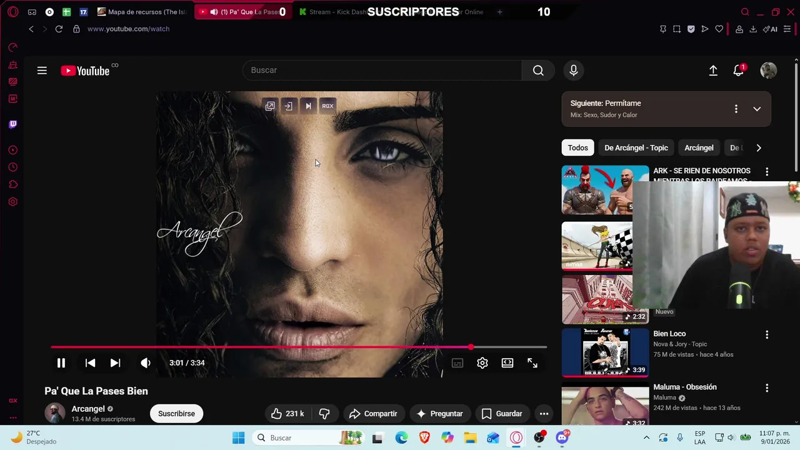Screen dimensions: 800x450
Task: Open options for Maluma - Obsesión video
Action: click(x=767, y=388)
